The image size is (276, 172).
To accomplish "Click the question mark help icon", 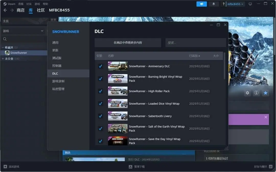I will pos(223,4).
